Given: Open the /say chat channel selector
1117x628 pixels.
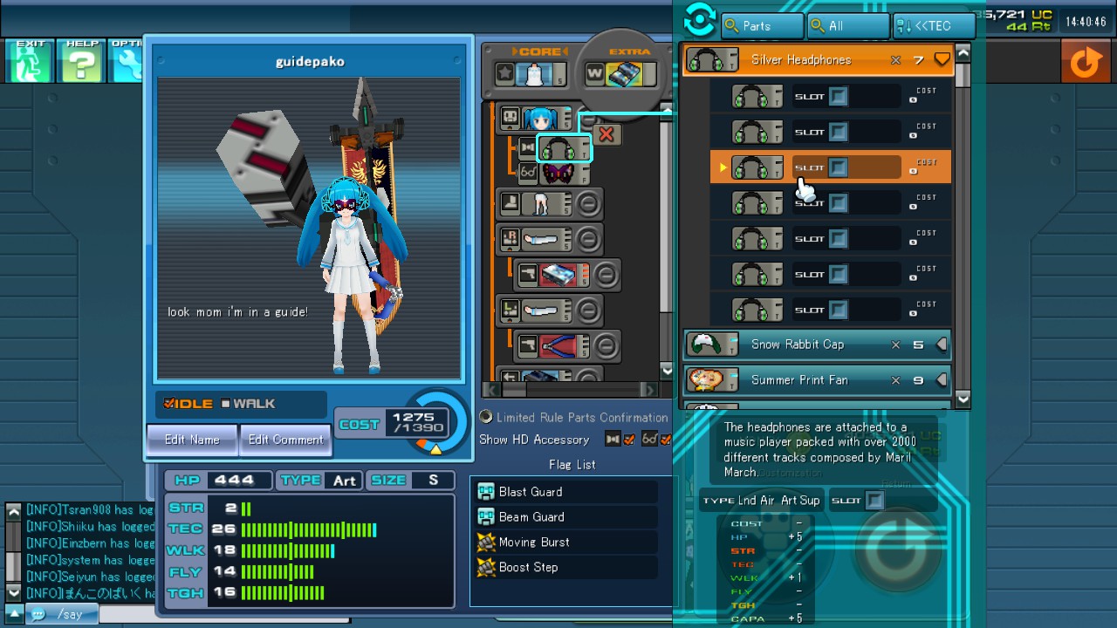Looking at the screenshot, I should [61, 614].
